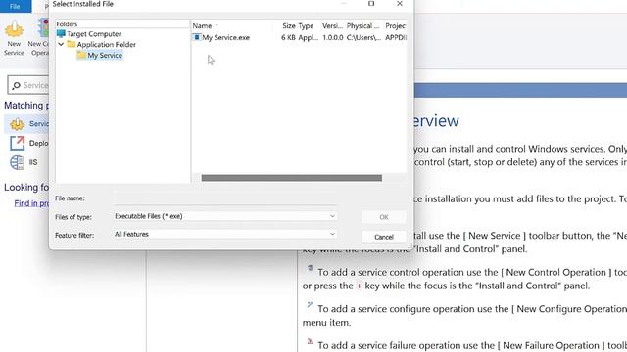Click the File name input field
Screen dimensions: 627x352
(x=225, y=198)
